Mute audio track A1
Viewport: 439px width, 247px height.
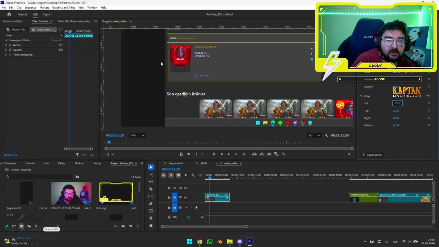[x=186, y=208]
